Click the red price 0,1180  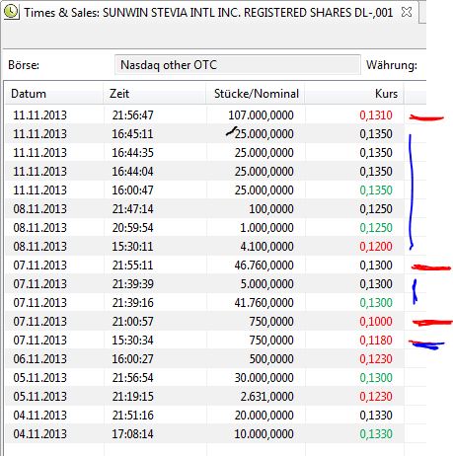pyautogui.click(x=376, y=341)
